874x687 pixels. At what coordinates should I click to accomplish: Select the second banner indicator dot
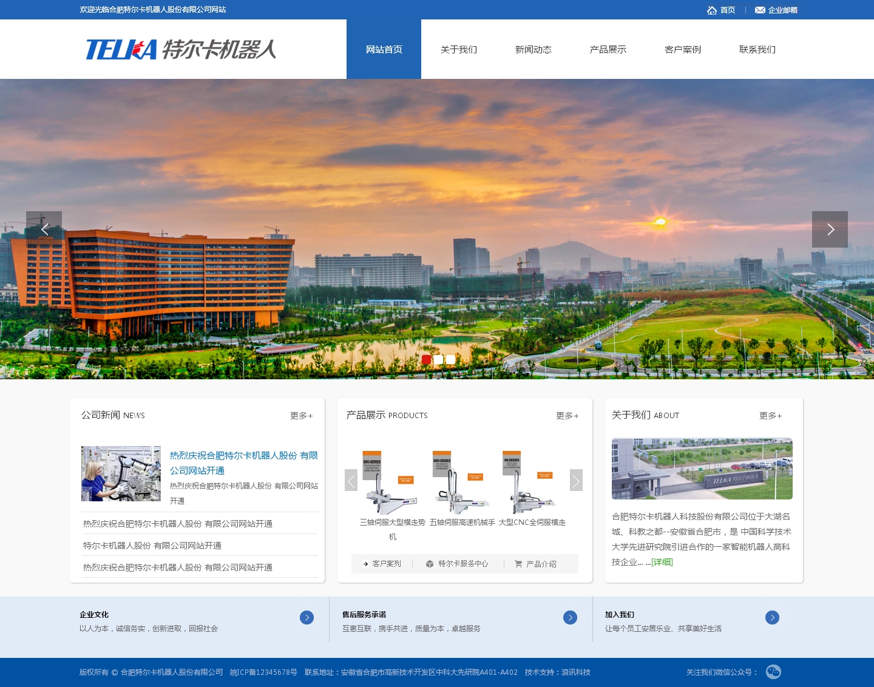click(x=438, y=359)
